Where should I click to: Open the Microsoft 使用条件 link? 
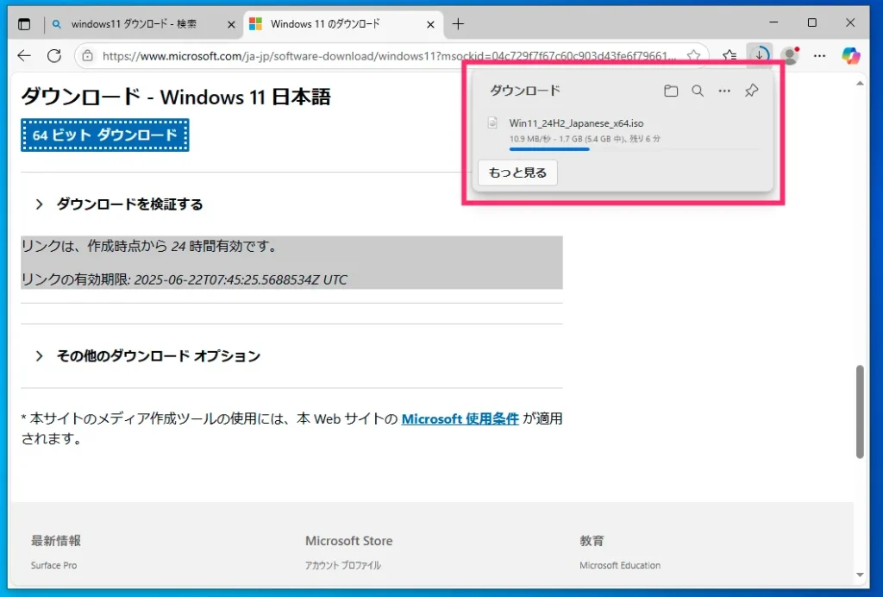tap(460, 419)
